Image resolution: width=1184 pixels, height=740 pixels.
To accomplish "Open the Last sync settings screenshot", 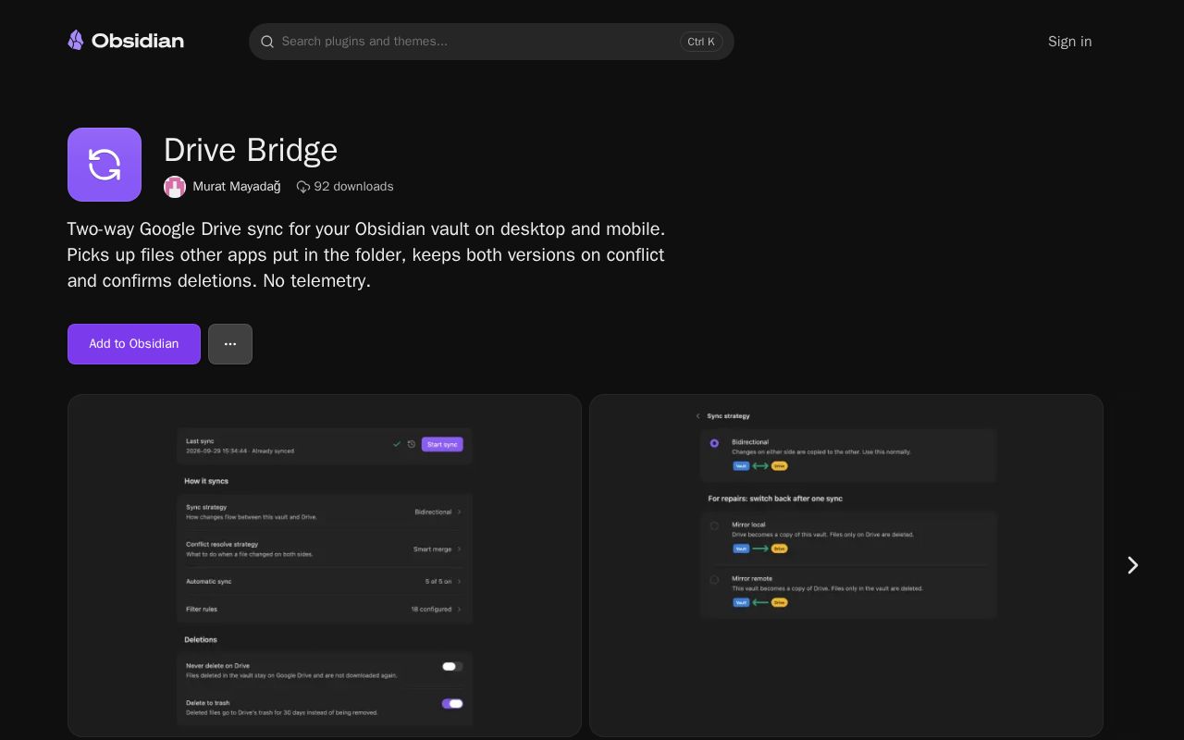I will click(325, 566).
